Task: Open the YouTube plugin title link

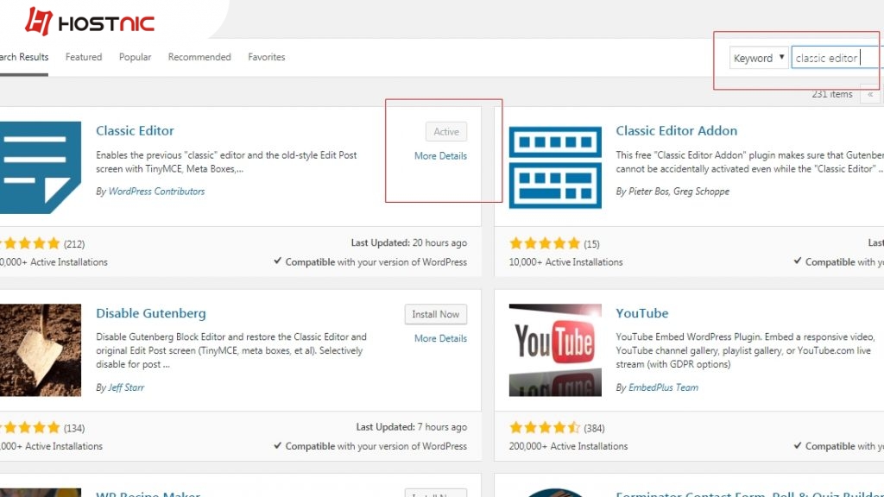Action: point(641,313)
